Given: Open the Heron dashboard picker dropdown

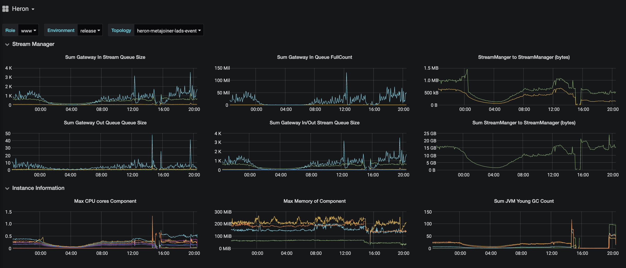Looking at the screenshot, I should tap(23, 9).
